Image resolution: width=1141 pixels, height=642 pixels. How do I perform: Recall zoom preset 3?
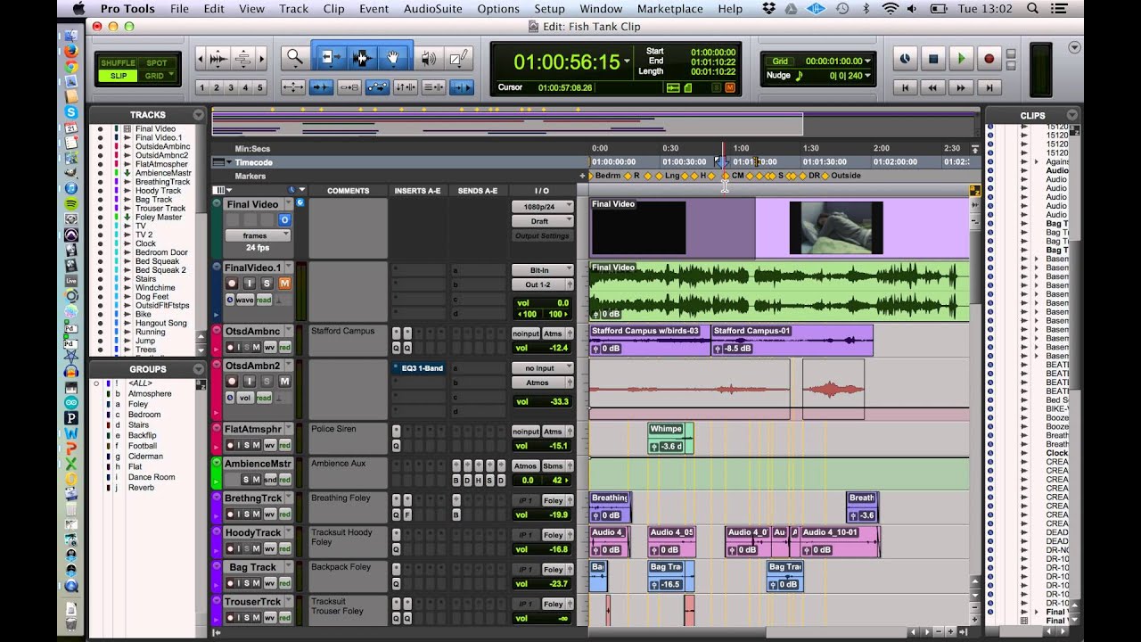231,87
